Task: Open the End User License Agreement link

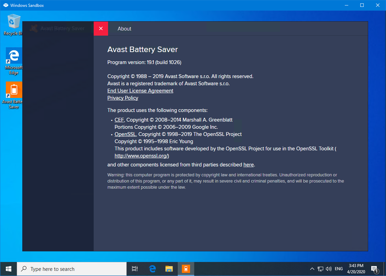Action: [x=140, y=91]
